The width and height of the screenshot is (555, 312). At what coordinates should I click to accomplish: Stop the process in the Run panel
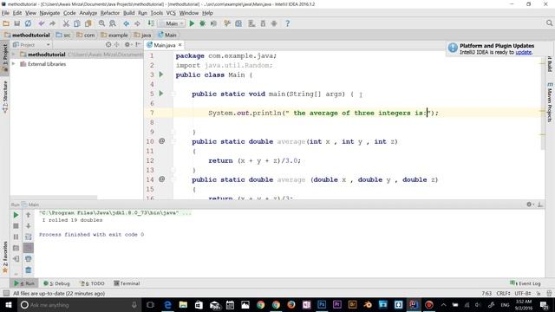tap(16, 226)
